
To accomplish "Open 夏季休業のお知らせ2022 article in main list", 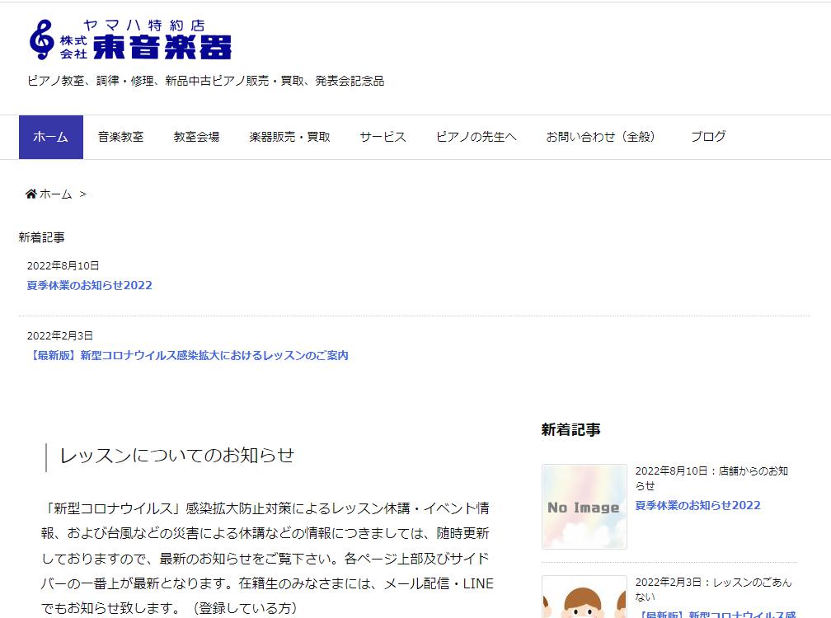I will click(x=89, y=286).
